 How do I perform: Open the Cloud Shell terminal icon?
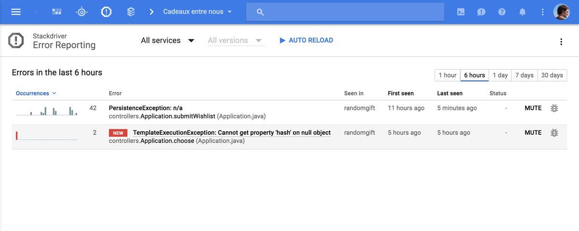pos(461,12)
